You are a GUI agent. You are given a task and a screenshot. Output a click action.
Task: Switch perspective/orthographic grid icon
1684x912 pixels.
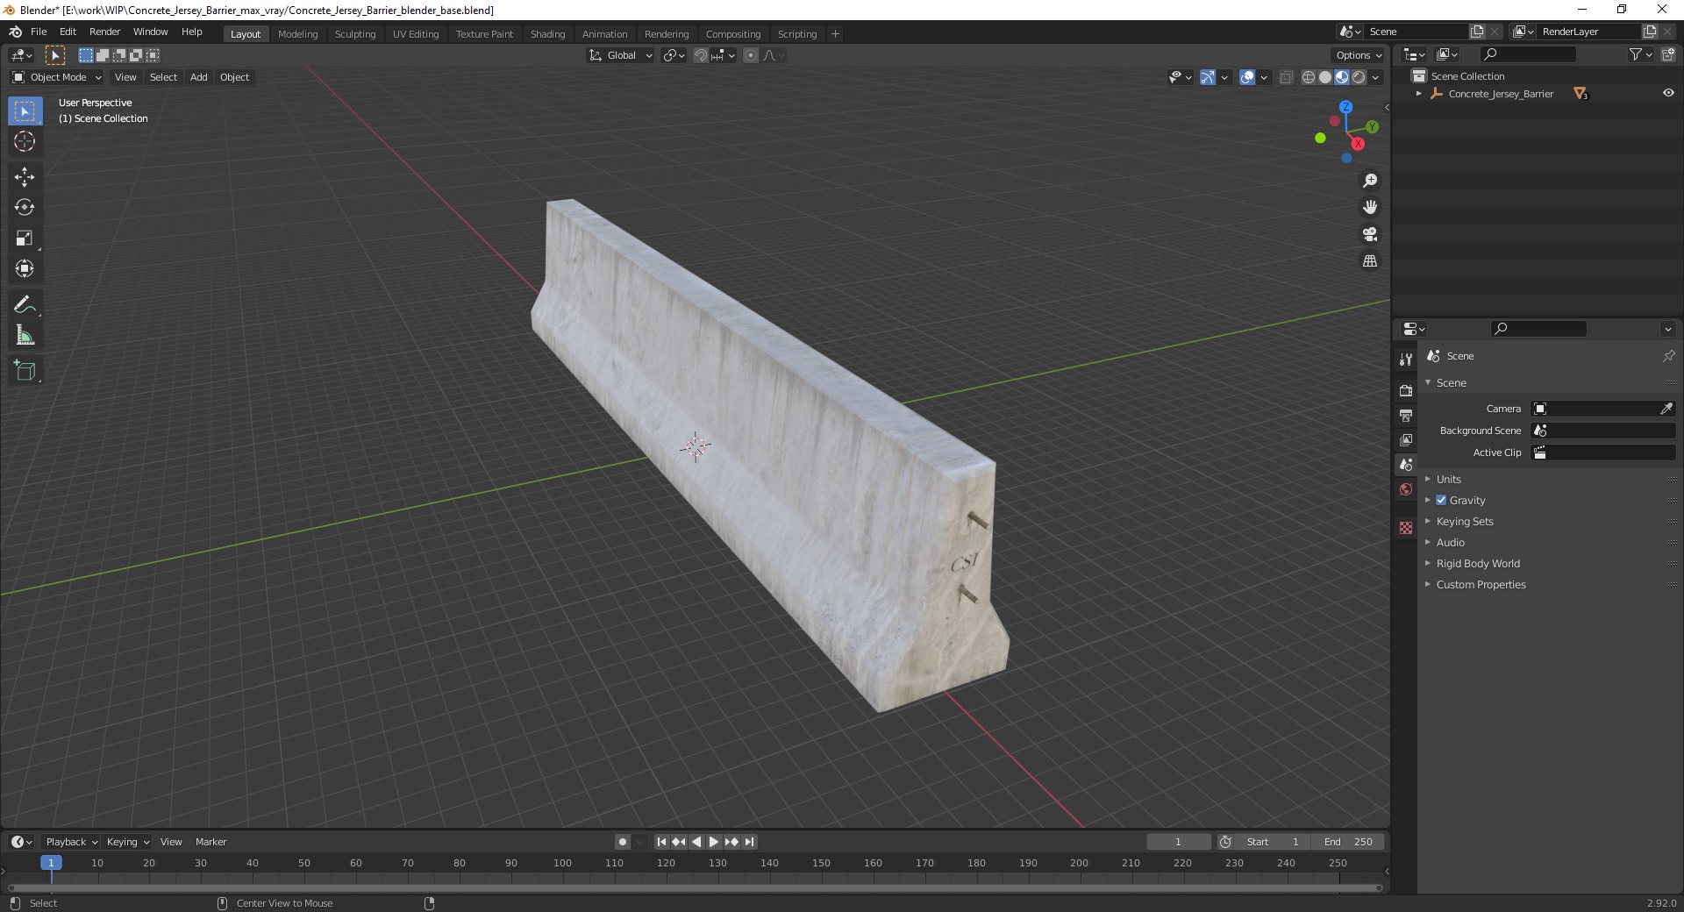click(x=1370, y=261)
